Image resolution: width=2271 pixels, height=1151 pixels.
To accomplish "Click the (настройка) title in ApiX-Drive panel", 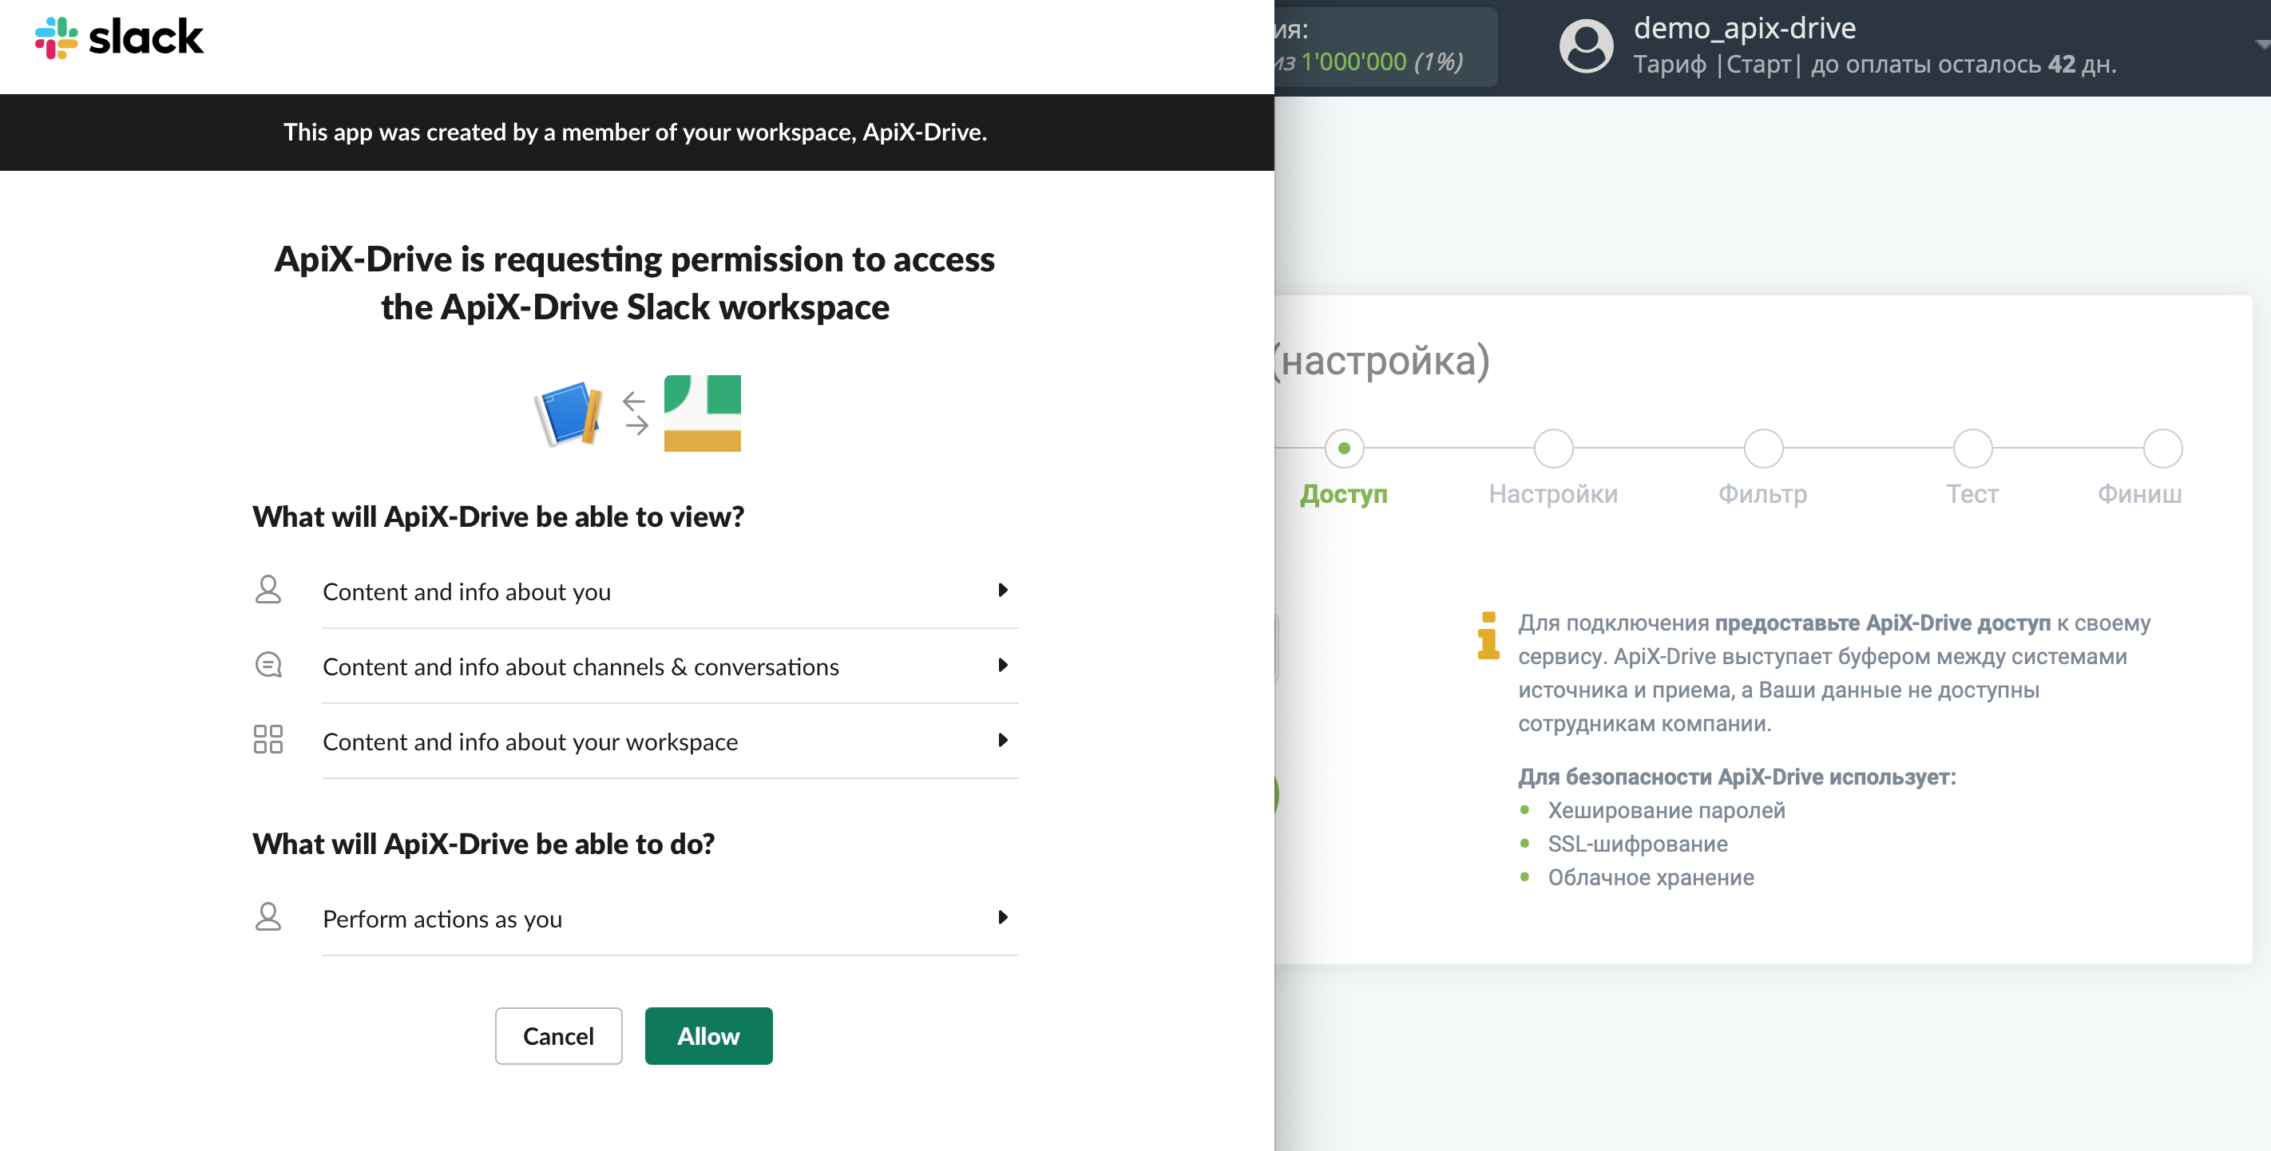I will [x=1382, y=361].
